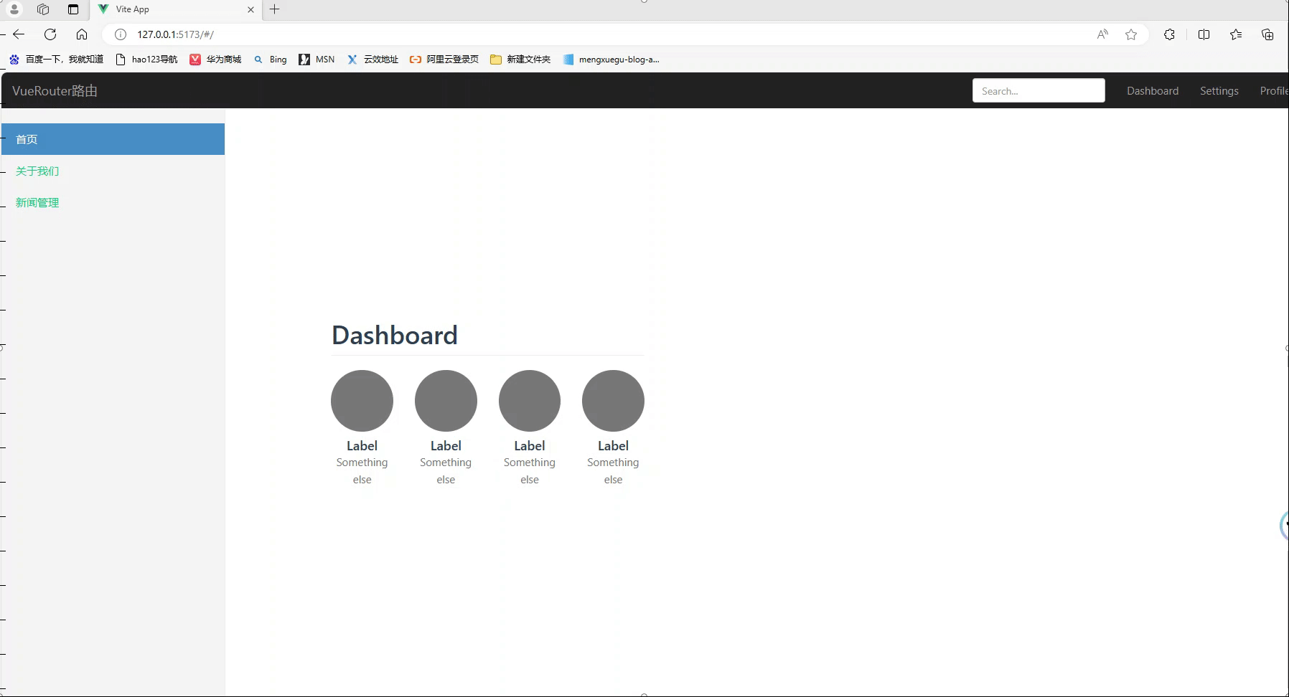Refresh the current page
Viewport: 1289px width, 697px height.
pyautogui.click(x=50, y=34)
